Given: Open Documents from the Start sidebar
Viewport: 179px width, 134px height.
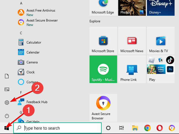Looking at the screenshot, I should point(7,76).
